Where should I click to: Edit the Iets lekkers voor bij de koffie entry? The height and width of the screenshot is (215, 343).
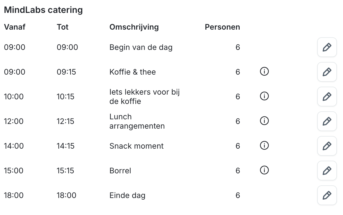tap(327, 97)
